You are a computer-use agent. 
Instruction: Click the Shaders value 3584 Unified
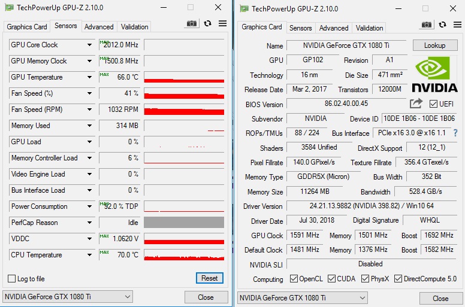(x=319, y=147)
